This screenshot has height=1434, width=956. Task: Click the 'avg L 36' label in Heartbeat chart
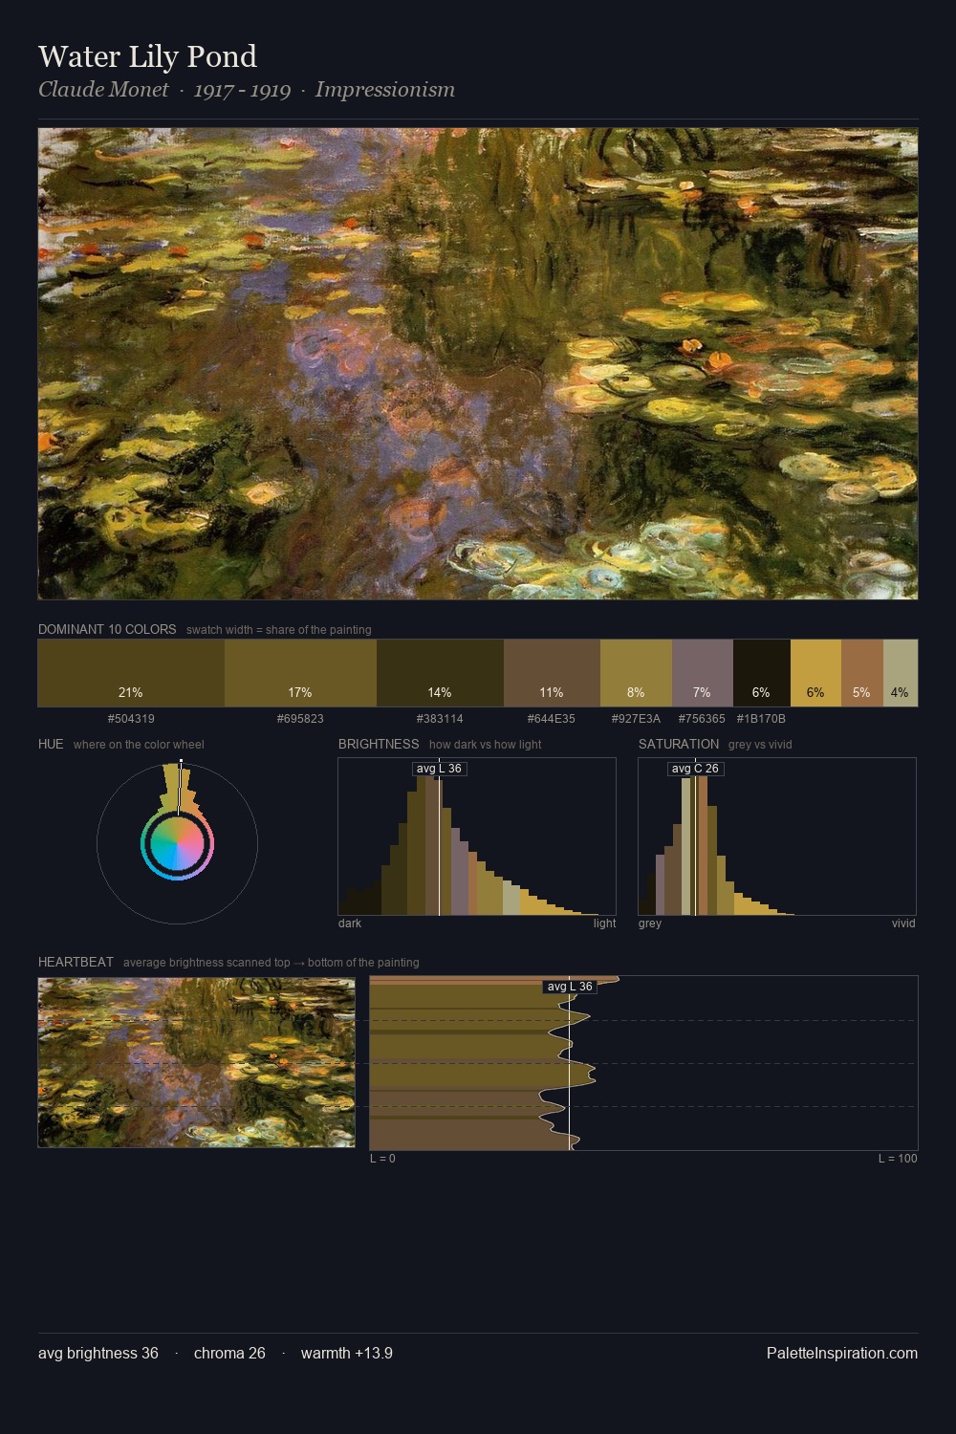570,987
